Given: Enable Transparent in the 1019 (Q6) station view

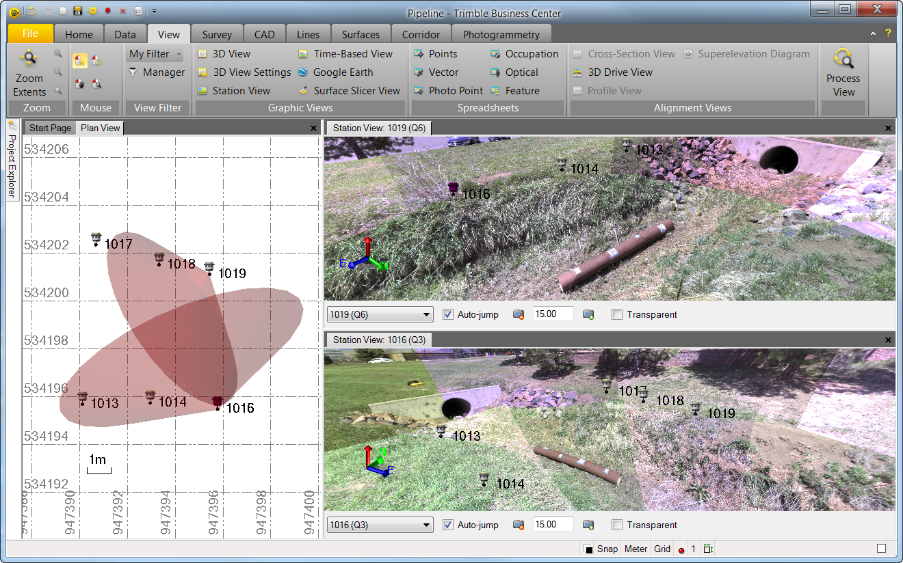Looking at the screenshot, I should coord(618,315).
